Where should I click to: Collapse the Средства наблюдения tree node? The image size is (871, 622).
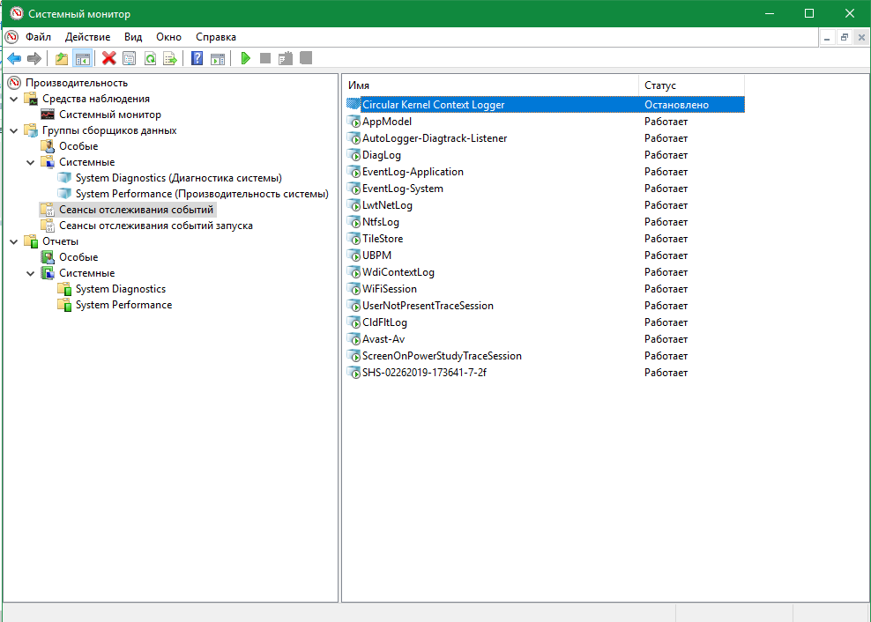coord(14,99)
